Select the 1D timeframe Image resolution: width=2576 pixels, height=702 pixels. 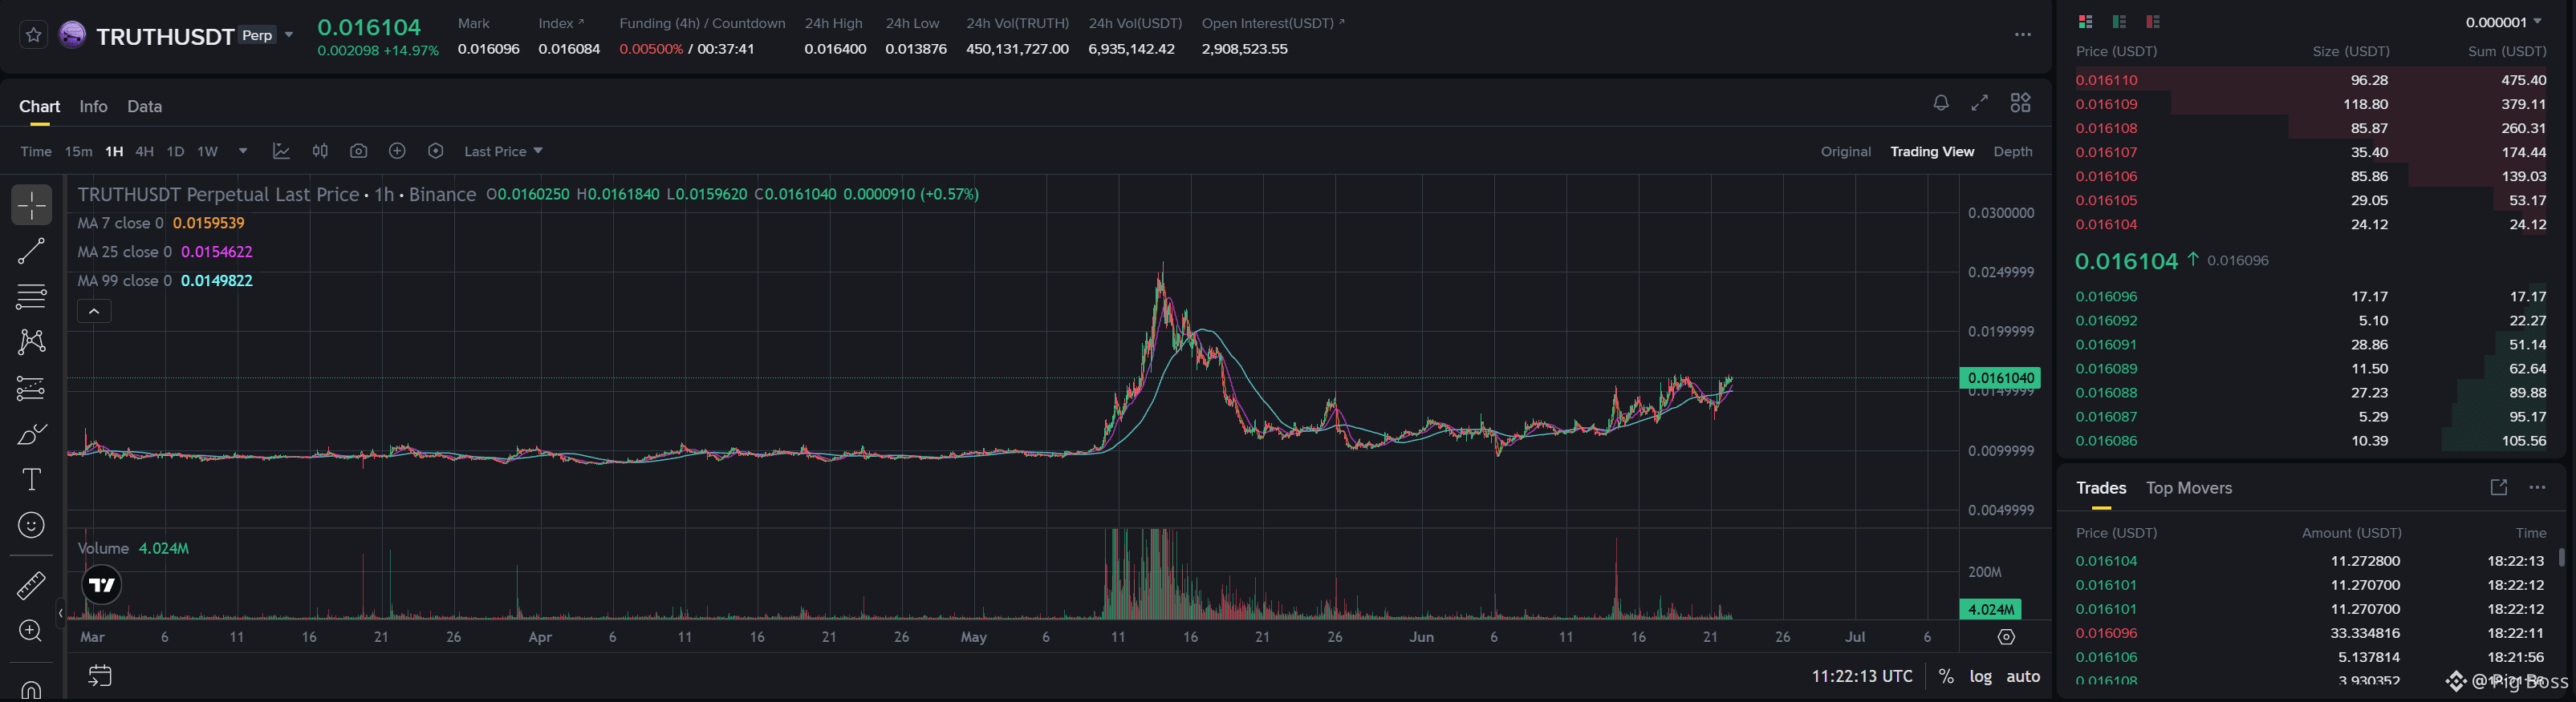(x=175, y=151)
